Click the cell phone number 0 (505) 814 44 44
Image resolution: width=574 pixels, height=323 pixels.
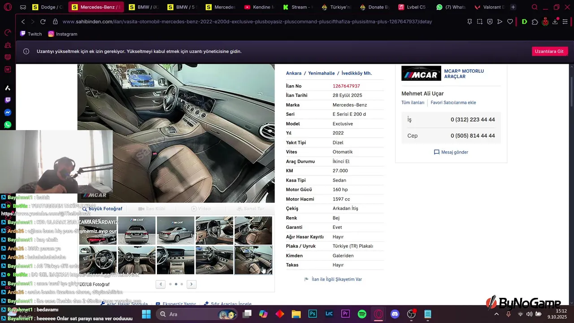click(473, 135)
